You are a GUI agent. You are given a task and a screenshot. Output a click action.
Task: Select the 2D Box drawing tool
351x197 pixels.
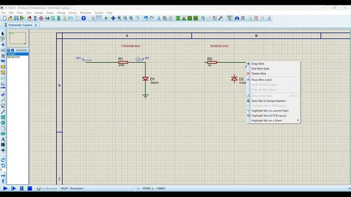tap(3, 117)
